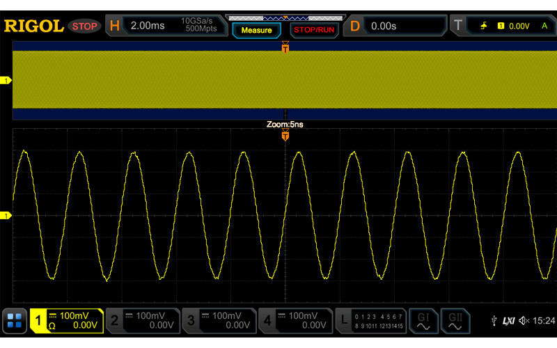
Task: Enable the channel 4 tab
Action: (296, 321)
